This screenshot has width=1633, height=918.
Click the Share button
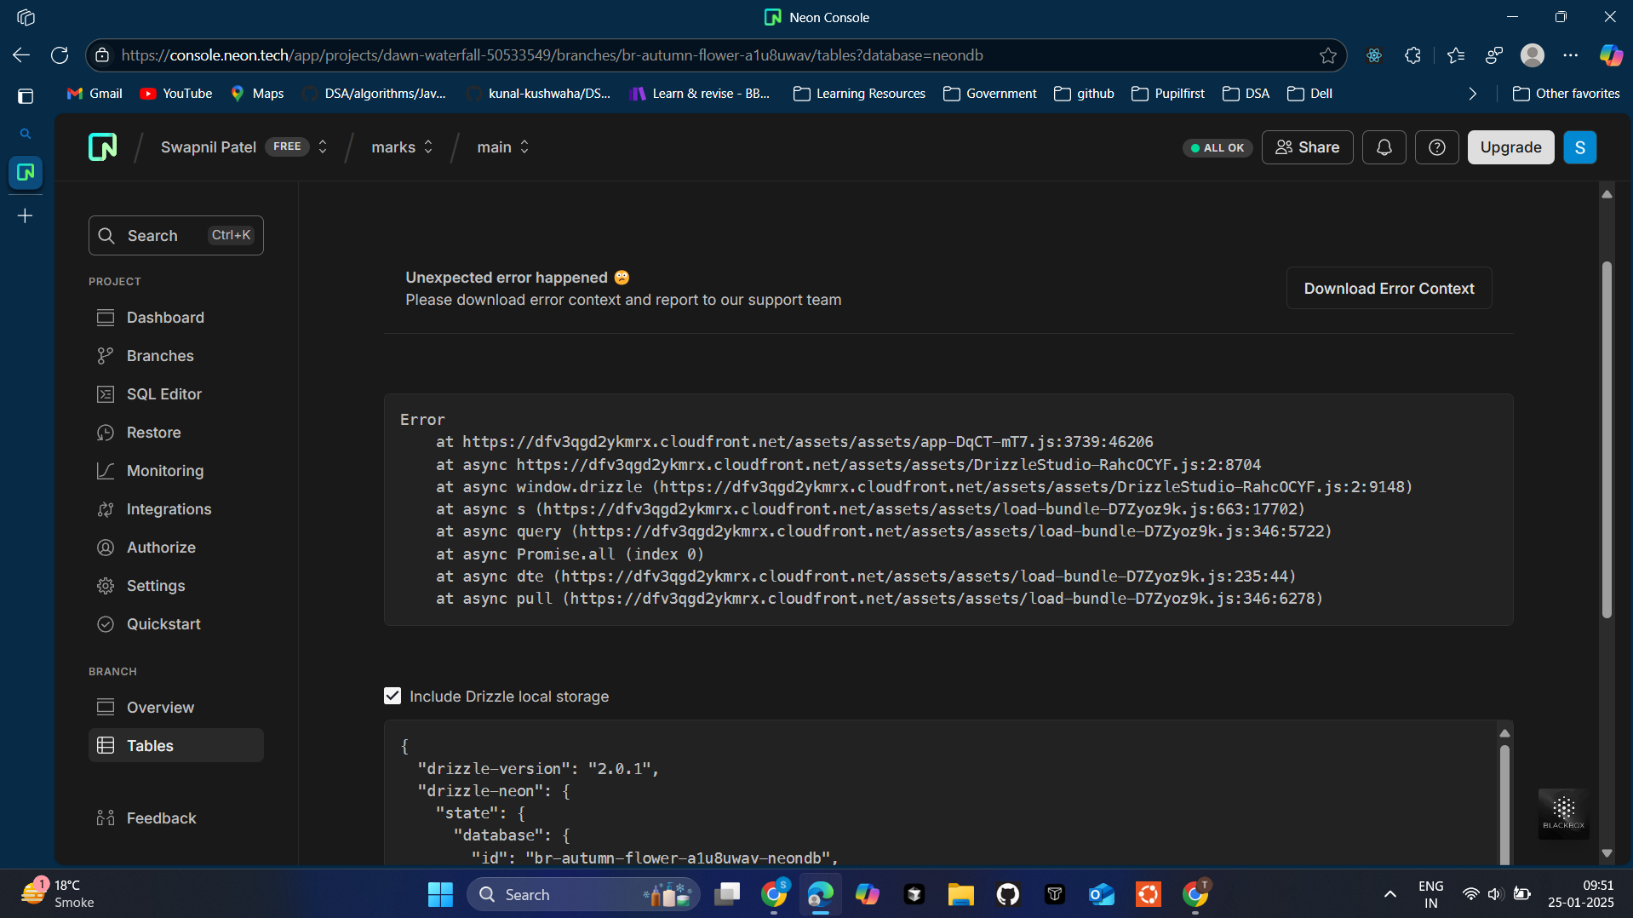pos(1307,147)
